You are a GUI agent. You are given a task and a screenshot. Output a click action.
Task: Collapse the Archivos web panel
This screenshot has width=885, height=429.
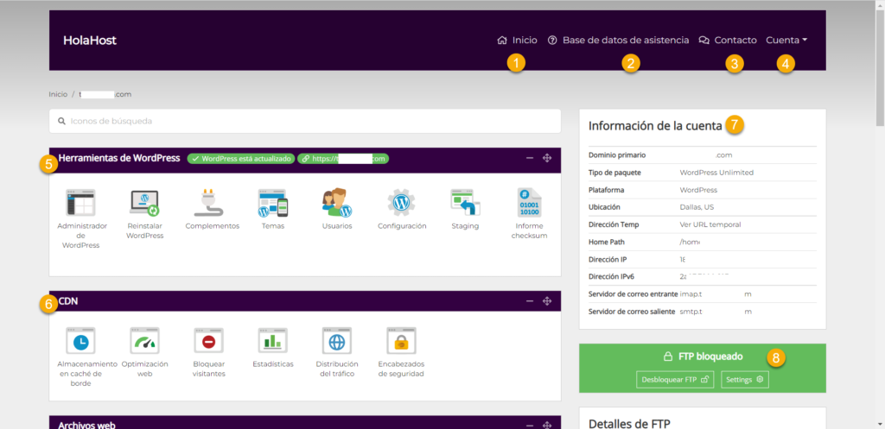click(x=530, y=425)
